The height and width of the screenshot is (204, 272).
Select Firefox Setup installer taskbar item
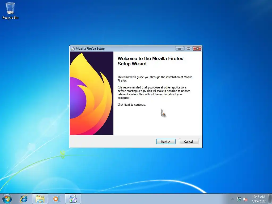(x=73, y=199)
